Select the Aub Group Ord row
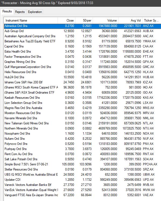Image resolution: width=161 pixels, height=201 pixels. [x=82, y=31]
